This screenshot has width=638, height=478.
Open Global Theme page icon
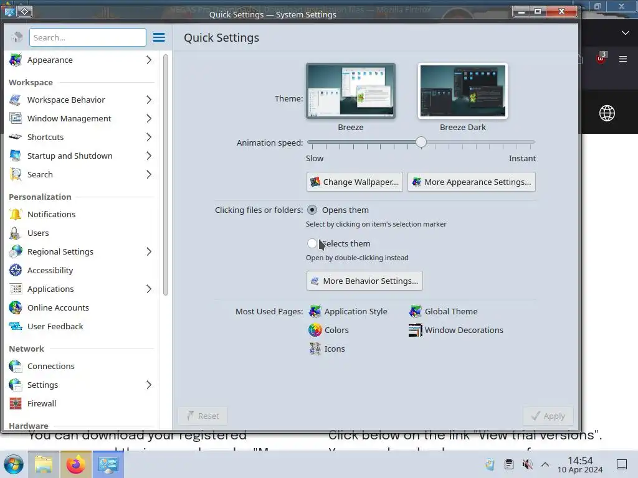(415, 311)
